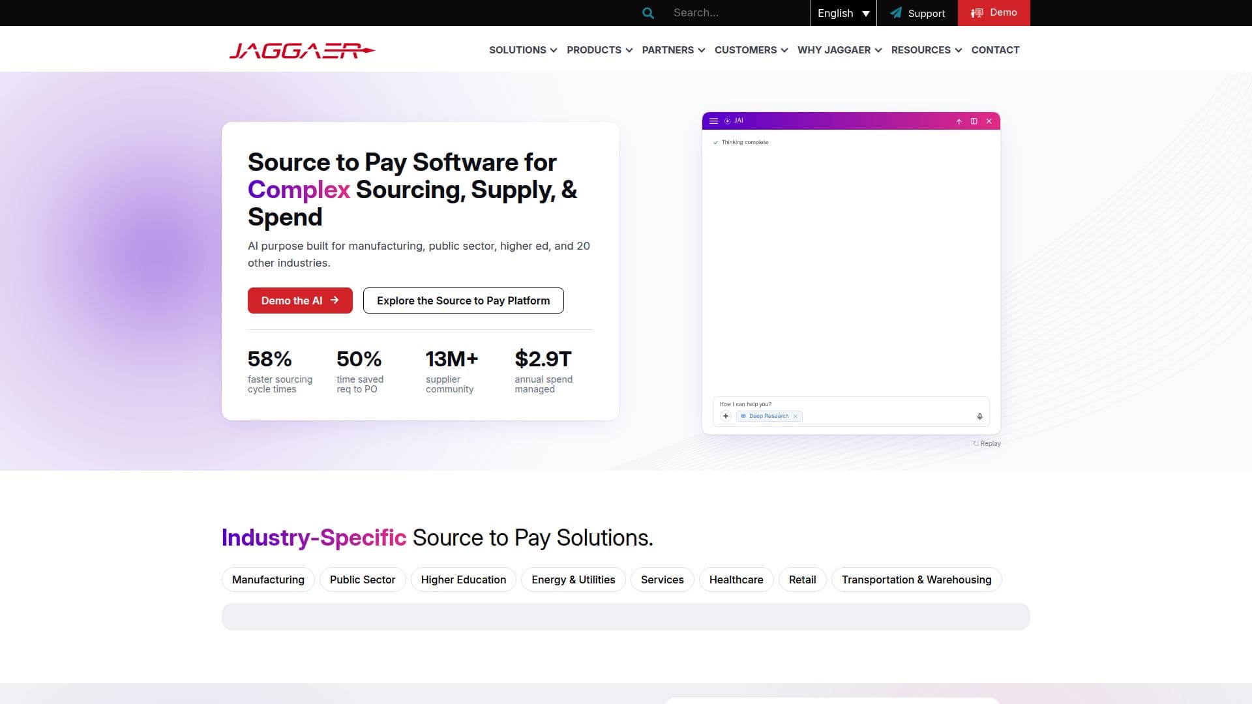Open the English language dropdown
The image size is (1252, 704).
pyautogui.click(x=843, y=13)
